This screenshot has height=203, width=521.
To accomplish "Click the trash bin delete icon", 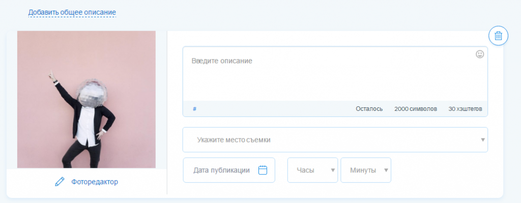I will point(498,36).
